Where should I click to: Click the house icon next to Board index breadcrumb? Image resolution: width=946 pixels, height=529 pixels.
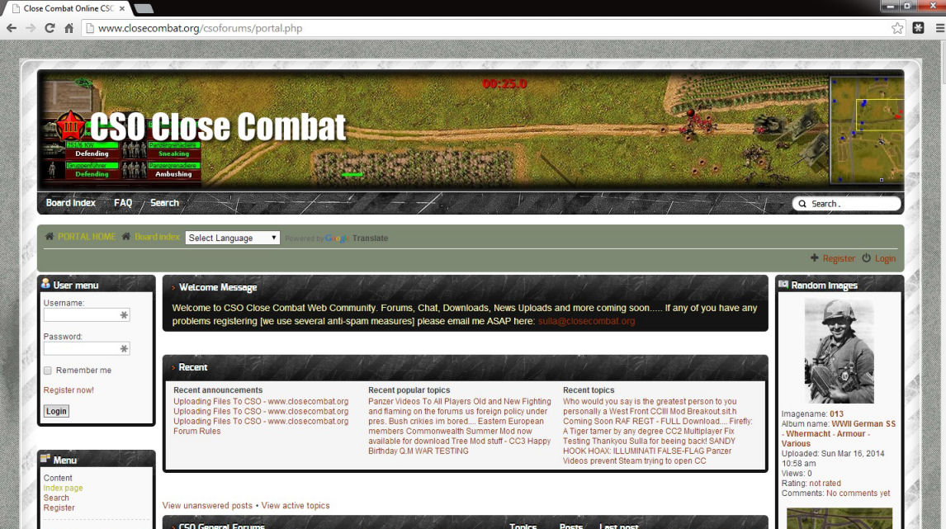[126, 237]
